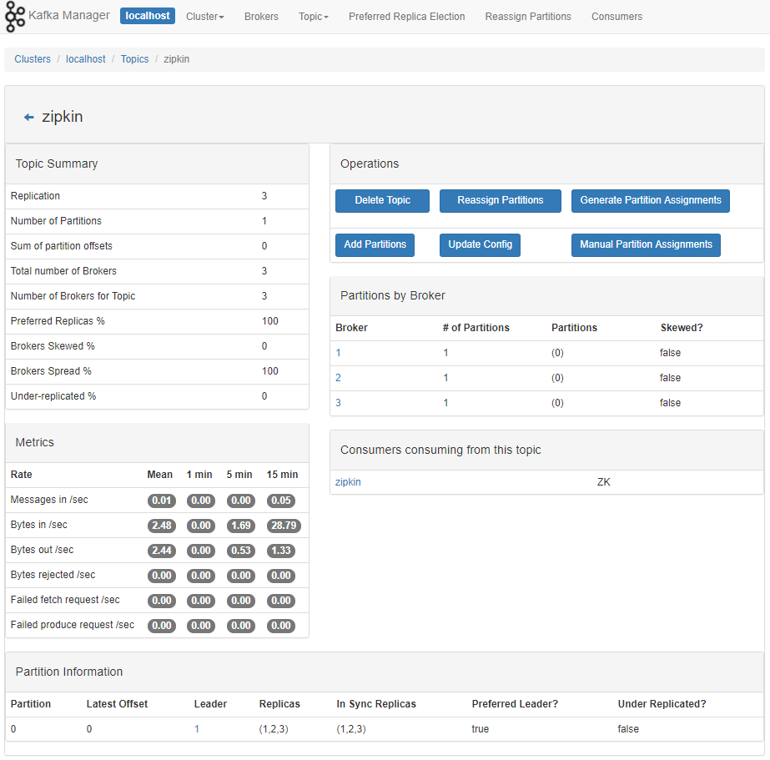Viewport: 770px width, 760px height.
Task: Open the Update Config button
Action: tap(480, 245)
